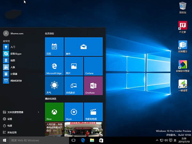This screenshot has height=144, width=192.
Task: Open the 日历 calendar tile
Action: [54, 47]
